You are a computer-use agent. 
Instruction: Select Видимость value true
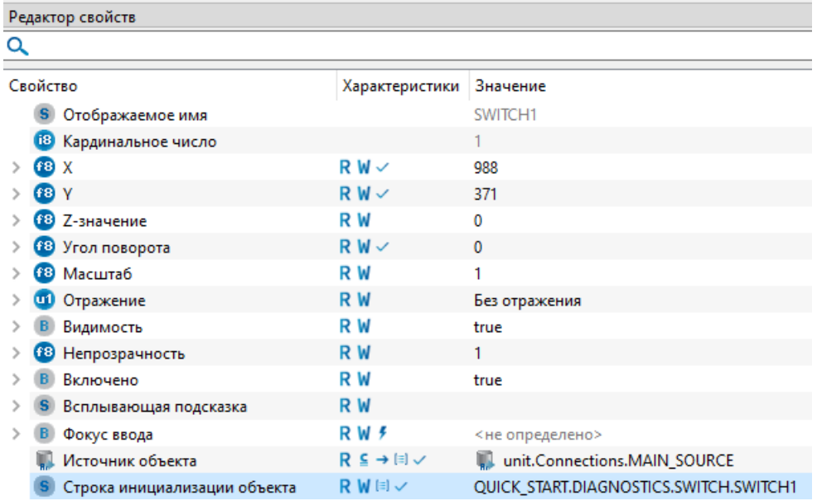tap(487, 327)
